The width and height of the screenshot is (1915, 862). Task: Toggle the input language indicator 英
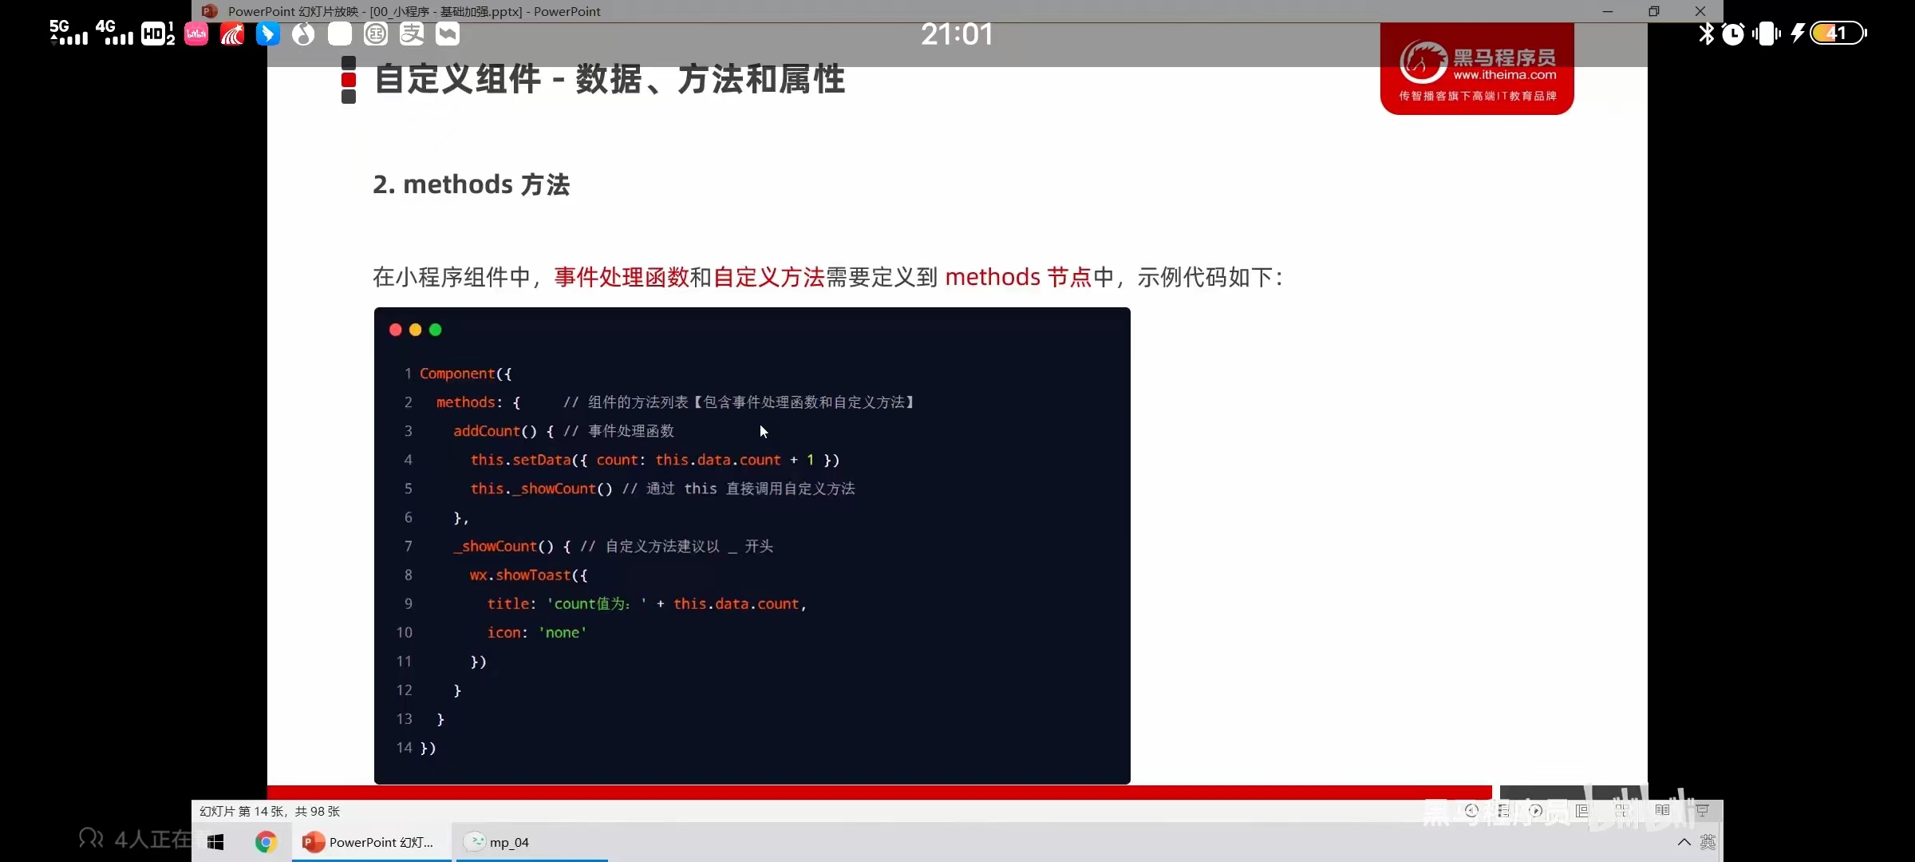1708,842
